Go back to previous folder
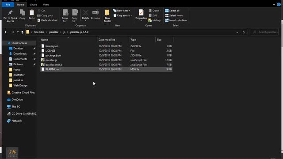Screen dimensions: 283x159 click(x=6, y=32)
